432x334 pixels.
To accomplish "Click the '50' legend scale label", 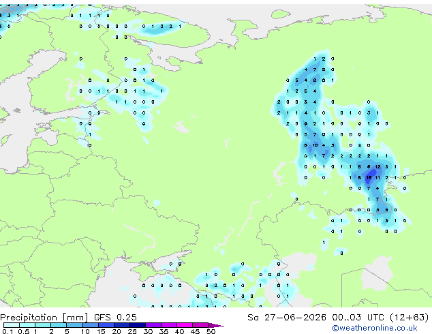I will 211,331.
